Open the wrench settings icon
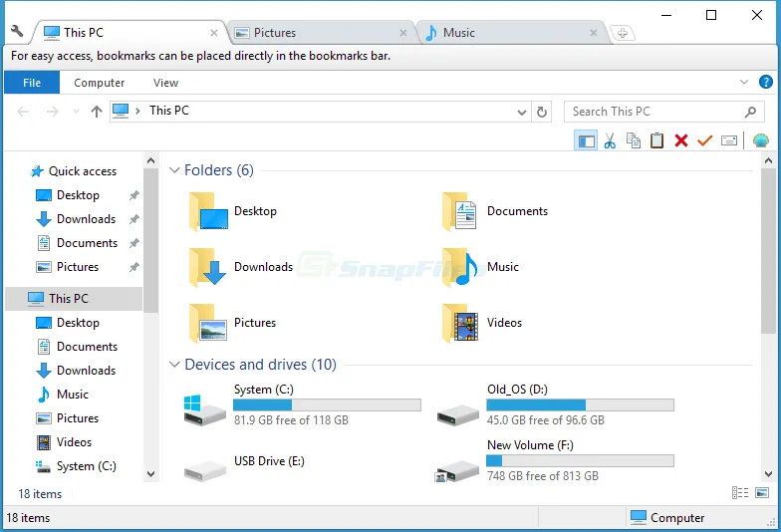This screenshot has width=781, height=532. 17,32
